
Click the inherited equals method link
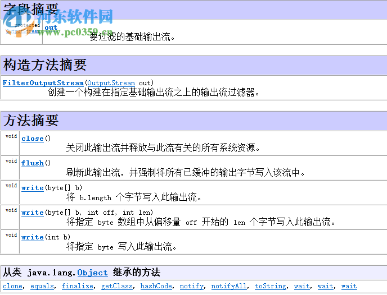click(42, 286)
